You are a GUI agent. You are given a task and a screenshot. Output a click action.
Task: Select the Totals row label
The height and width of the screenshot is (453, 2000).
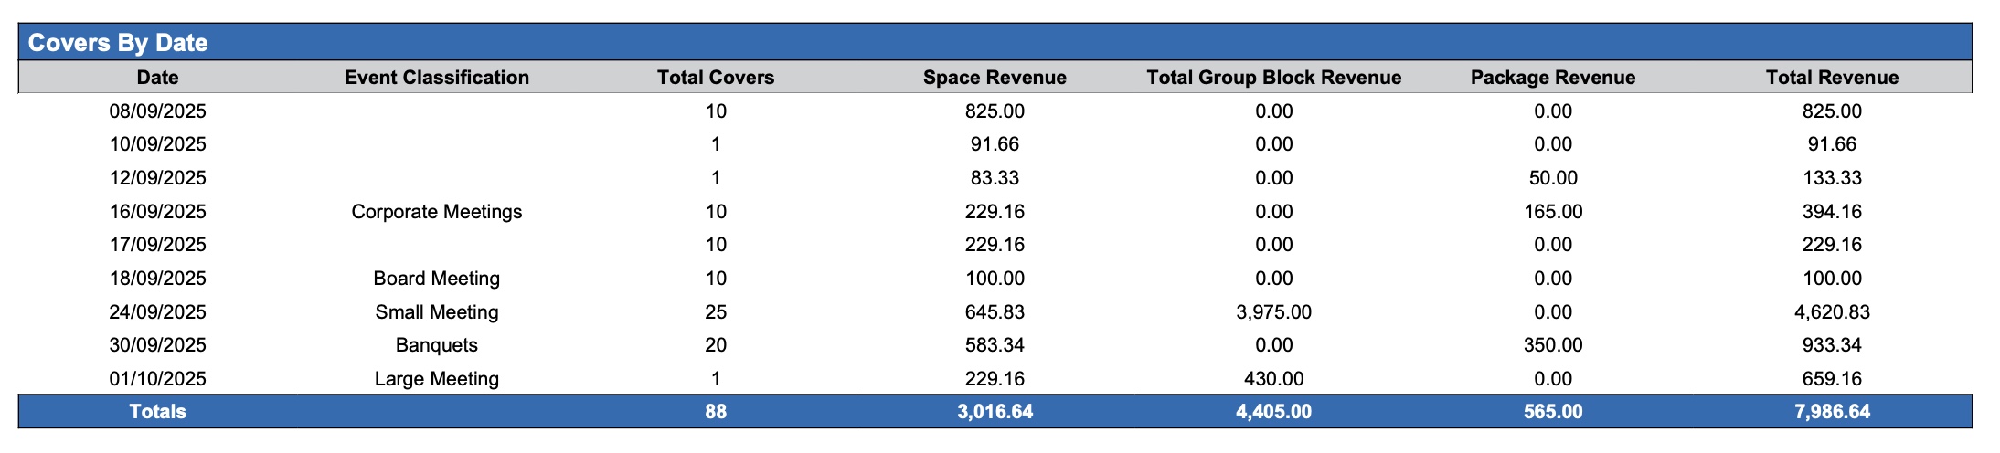(157, 412)
